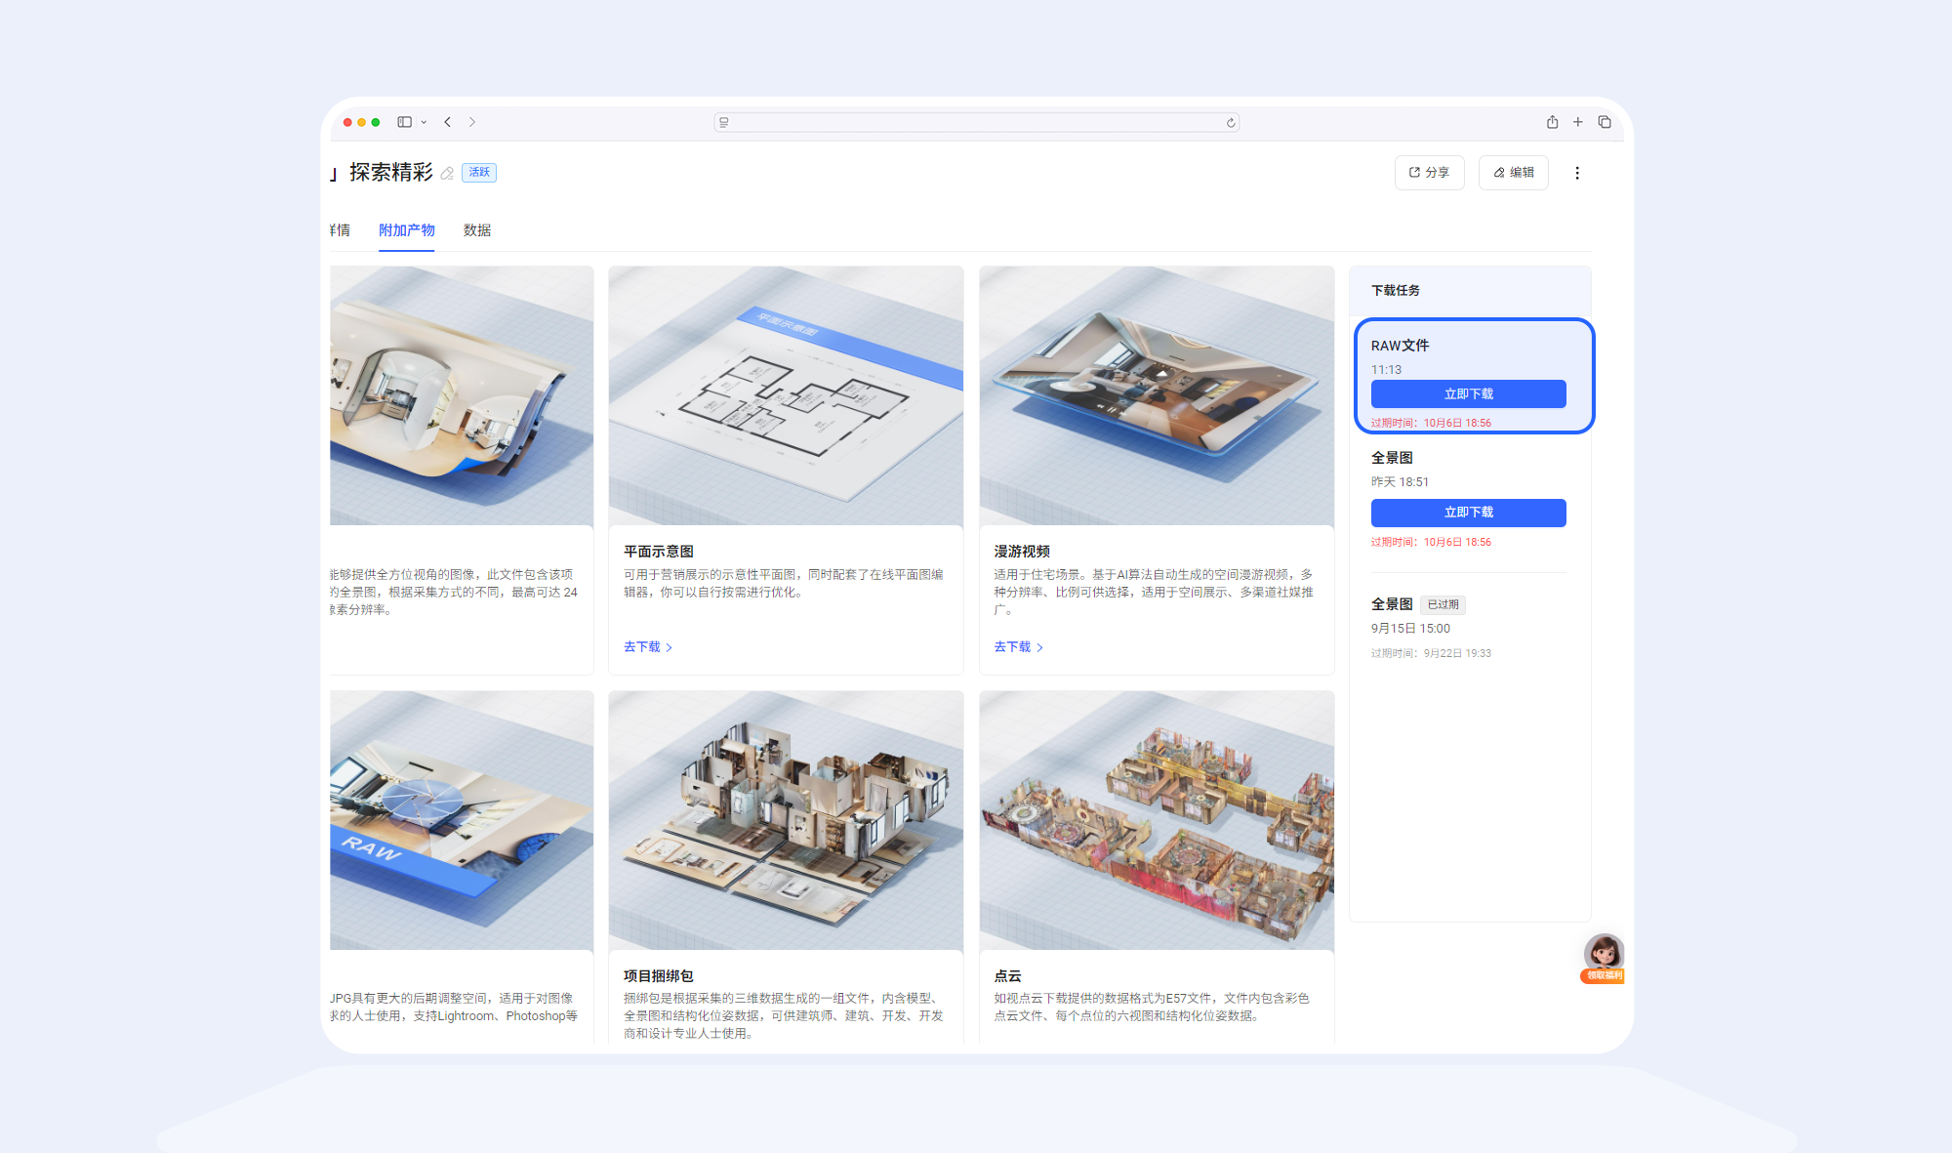This screenshot has width=1952, height=1153.
Task: Click the 漫游视频 card title
Action: pyautogui.click(x=1022, y=552)
